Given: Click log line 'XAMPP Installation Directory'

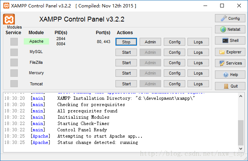Looking at the screenshot, I should coord(126,98).
